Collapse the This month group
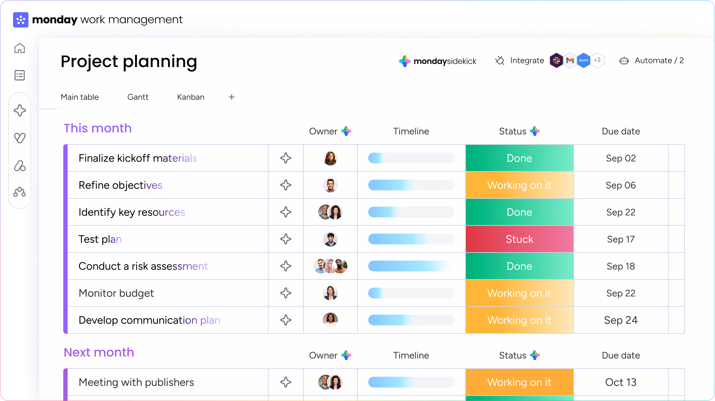 pyautogui.click(x=97, y=128)
